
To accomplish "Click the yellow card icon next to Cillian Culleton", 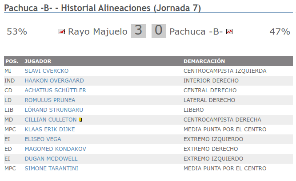I will 80,120.
